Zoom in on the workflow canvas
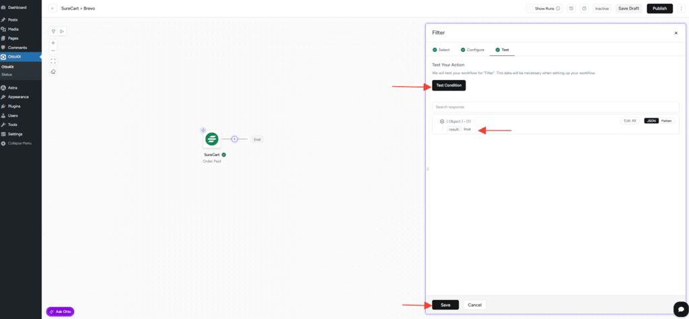The image size is (689, 319). click(53, 43)
